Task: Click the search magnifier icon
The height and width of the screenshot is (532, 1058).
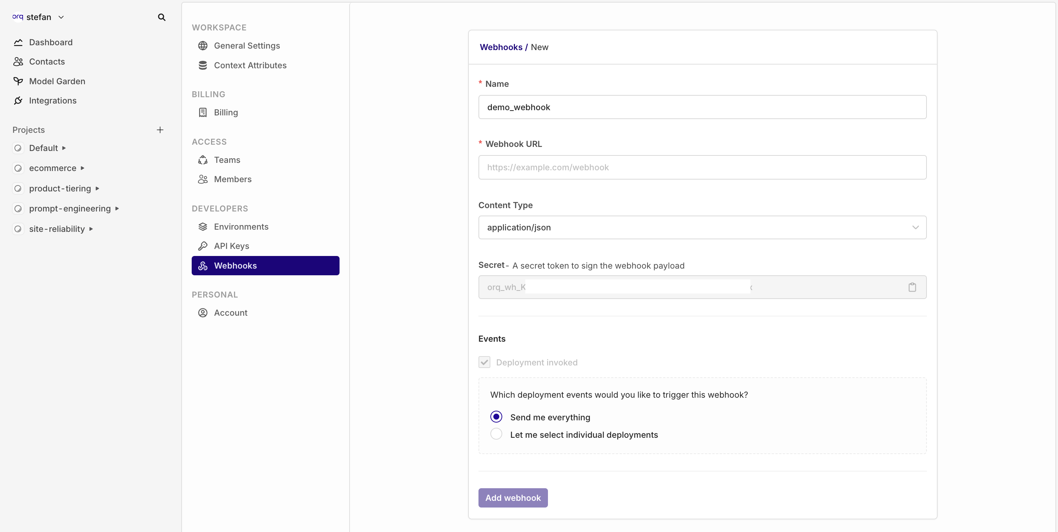Action: tap(161, 17)
